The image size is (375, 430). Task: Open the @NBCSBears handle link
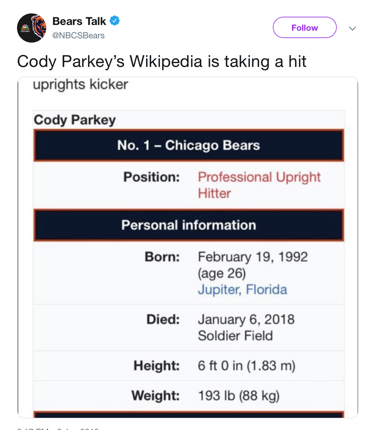click(78, 36)
